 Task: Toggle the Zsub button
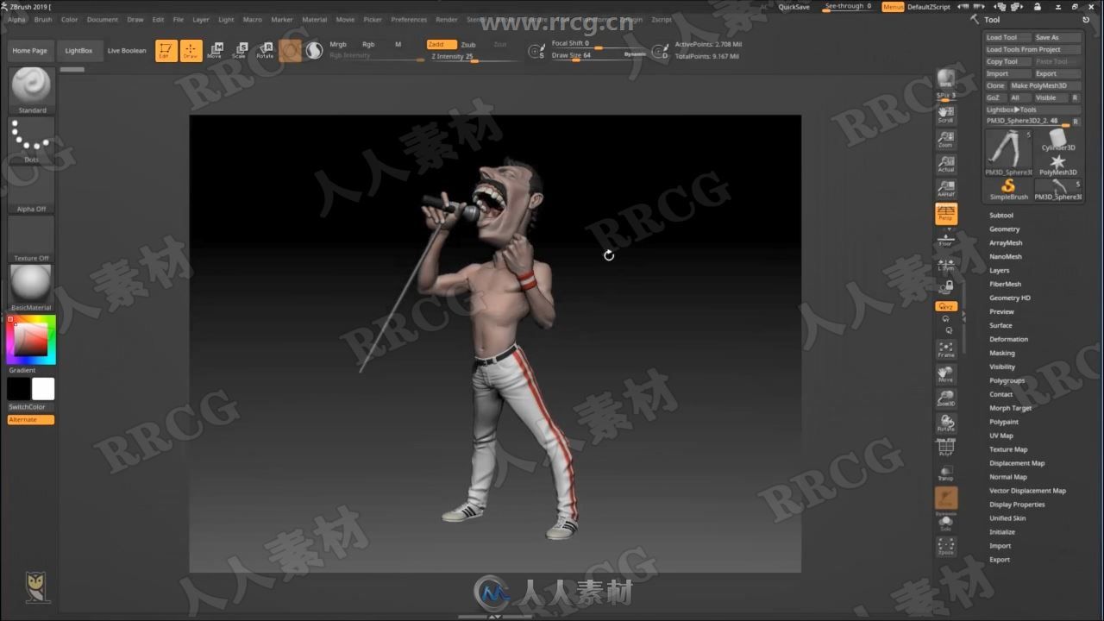[468, 44]
